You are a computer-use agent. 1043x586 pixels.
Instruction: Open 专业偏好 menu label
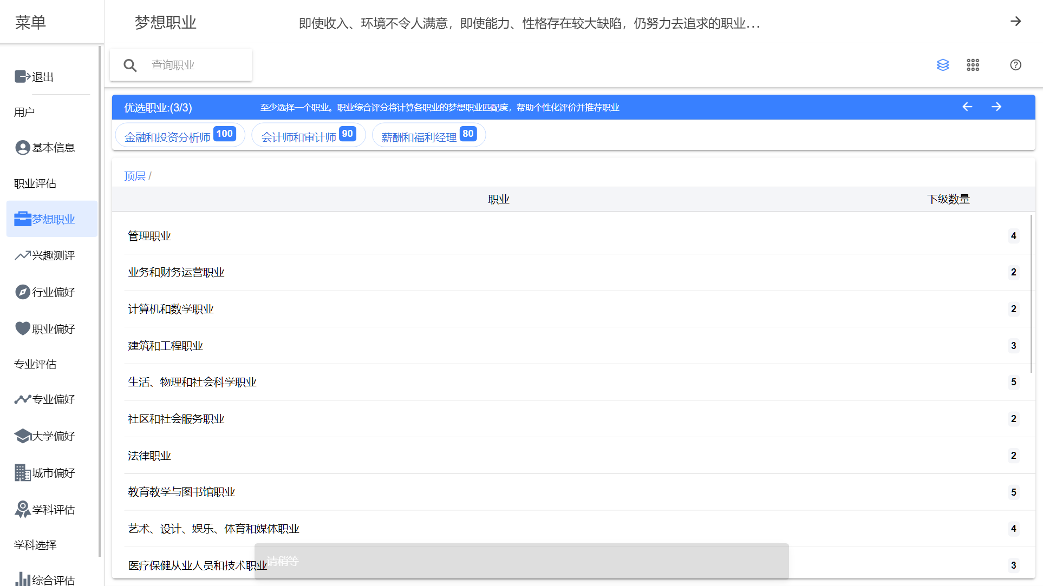coord(54,399)
